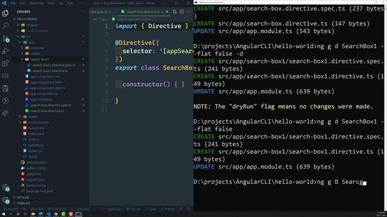Viewport: 387px width, 217px height.
Task: Open the Selection menu
Action: [36, 3]
